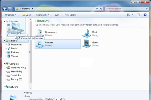
Task: Select Computer in the navigation pane
Action: coord(14,64)
